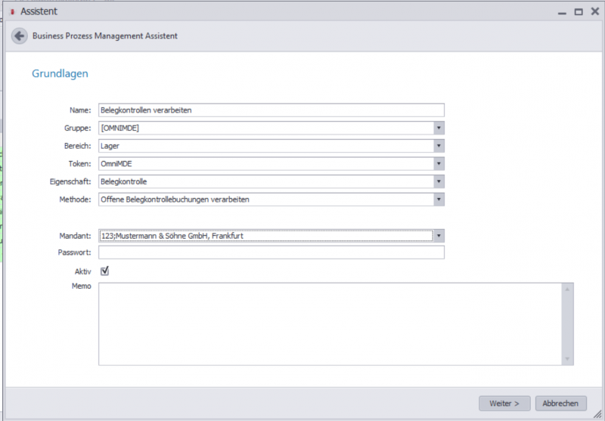Open the Gruppe dropdown showing [OMNIMDE]
The height and width of the screenshot is (421, 605).
click(x=439, y=128)
